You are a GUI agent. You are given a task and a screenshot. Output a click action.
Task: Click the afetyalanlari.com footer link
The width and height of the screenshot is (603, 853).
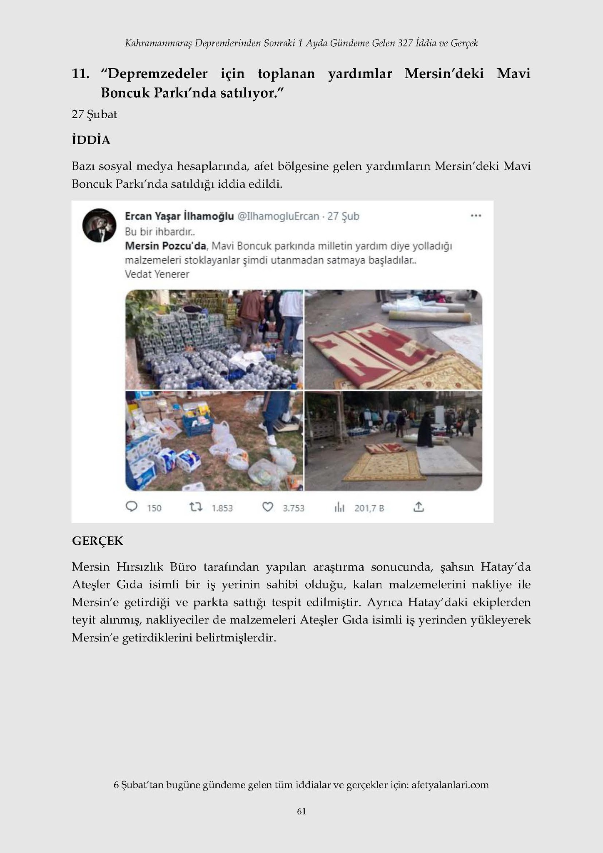(450, 785)
